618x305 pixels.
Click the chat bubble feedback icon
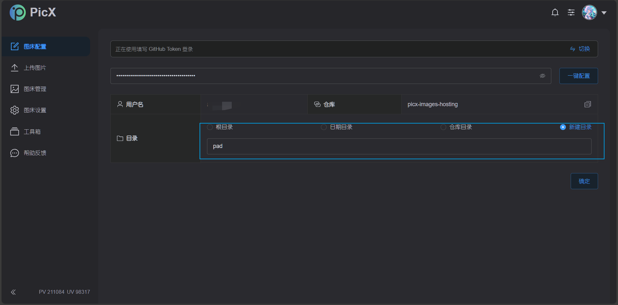point(14,153)
